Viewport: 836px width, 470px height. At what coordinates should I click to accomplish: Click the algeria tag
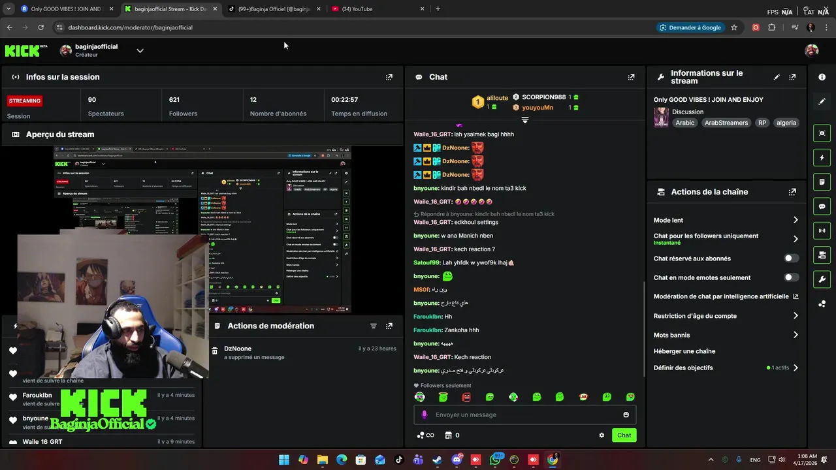pos(786,123)
